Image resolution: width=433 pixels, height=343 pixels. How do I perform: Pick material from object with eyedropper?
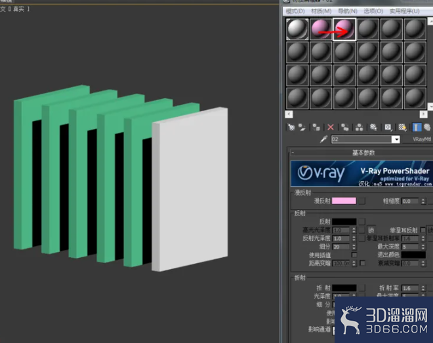[323, 139]
